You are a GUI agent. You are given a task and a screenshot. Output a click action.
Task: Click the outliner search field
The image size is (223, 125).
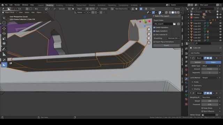[x=206, y=9]
